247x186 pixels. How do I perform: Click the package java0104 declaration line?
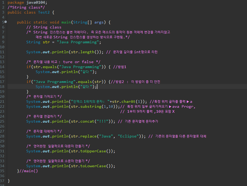click(27, 2)
